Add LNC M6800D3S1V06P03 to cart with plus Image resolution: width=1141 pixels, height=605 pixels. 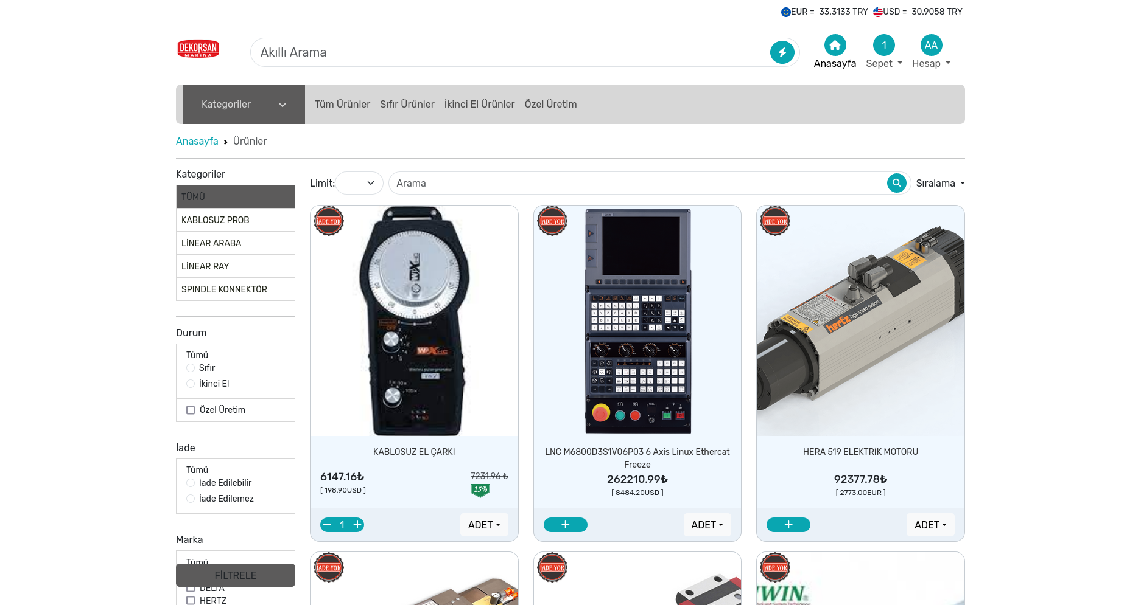point(566,525)
